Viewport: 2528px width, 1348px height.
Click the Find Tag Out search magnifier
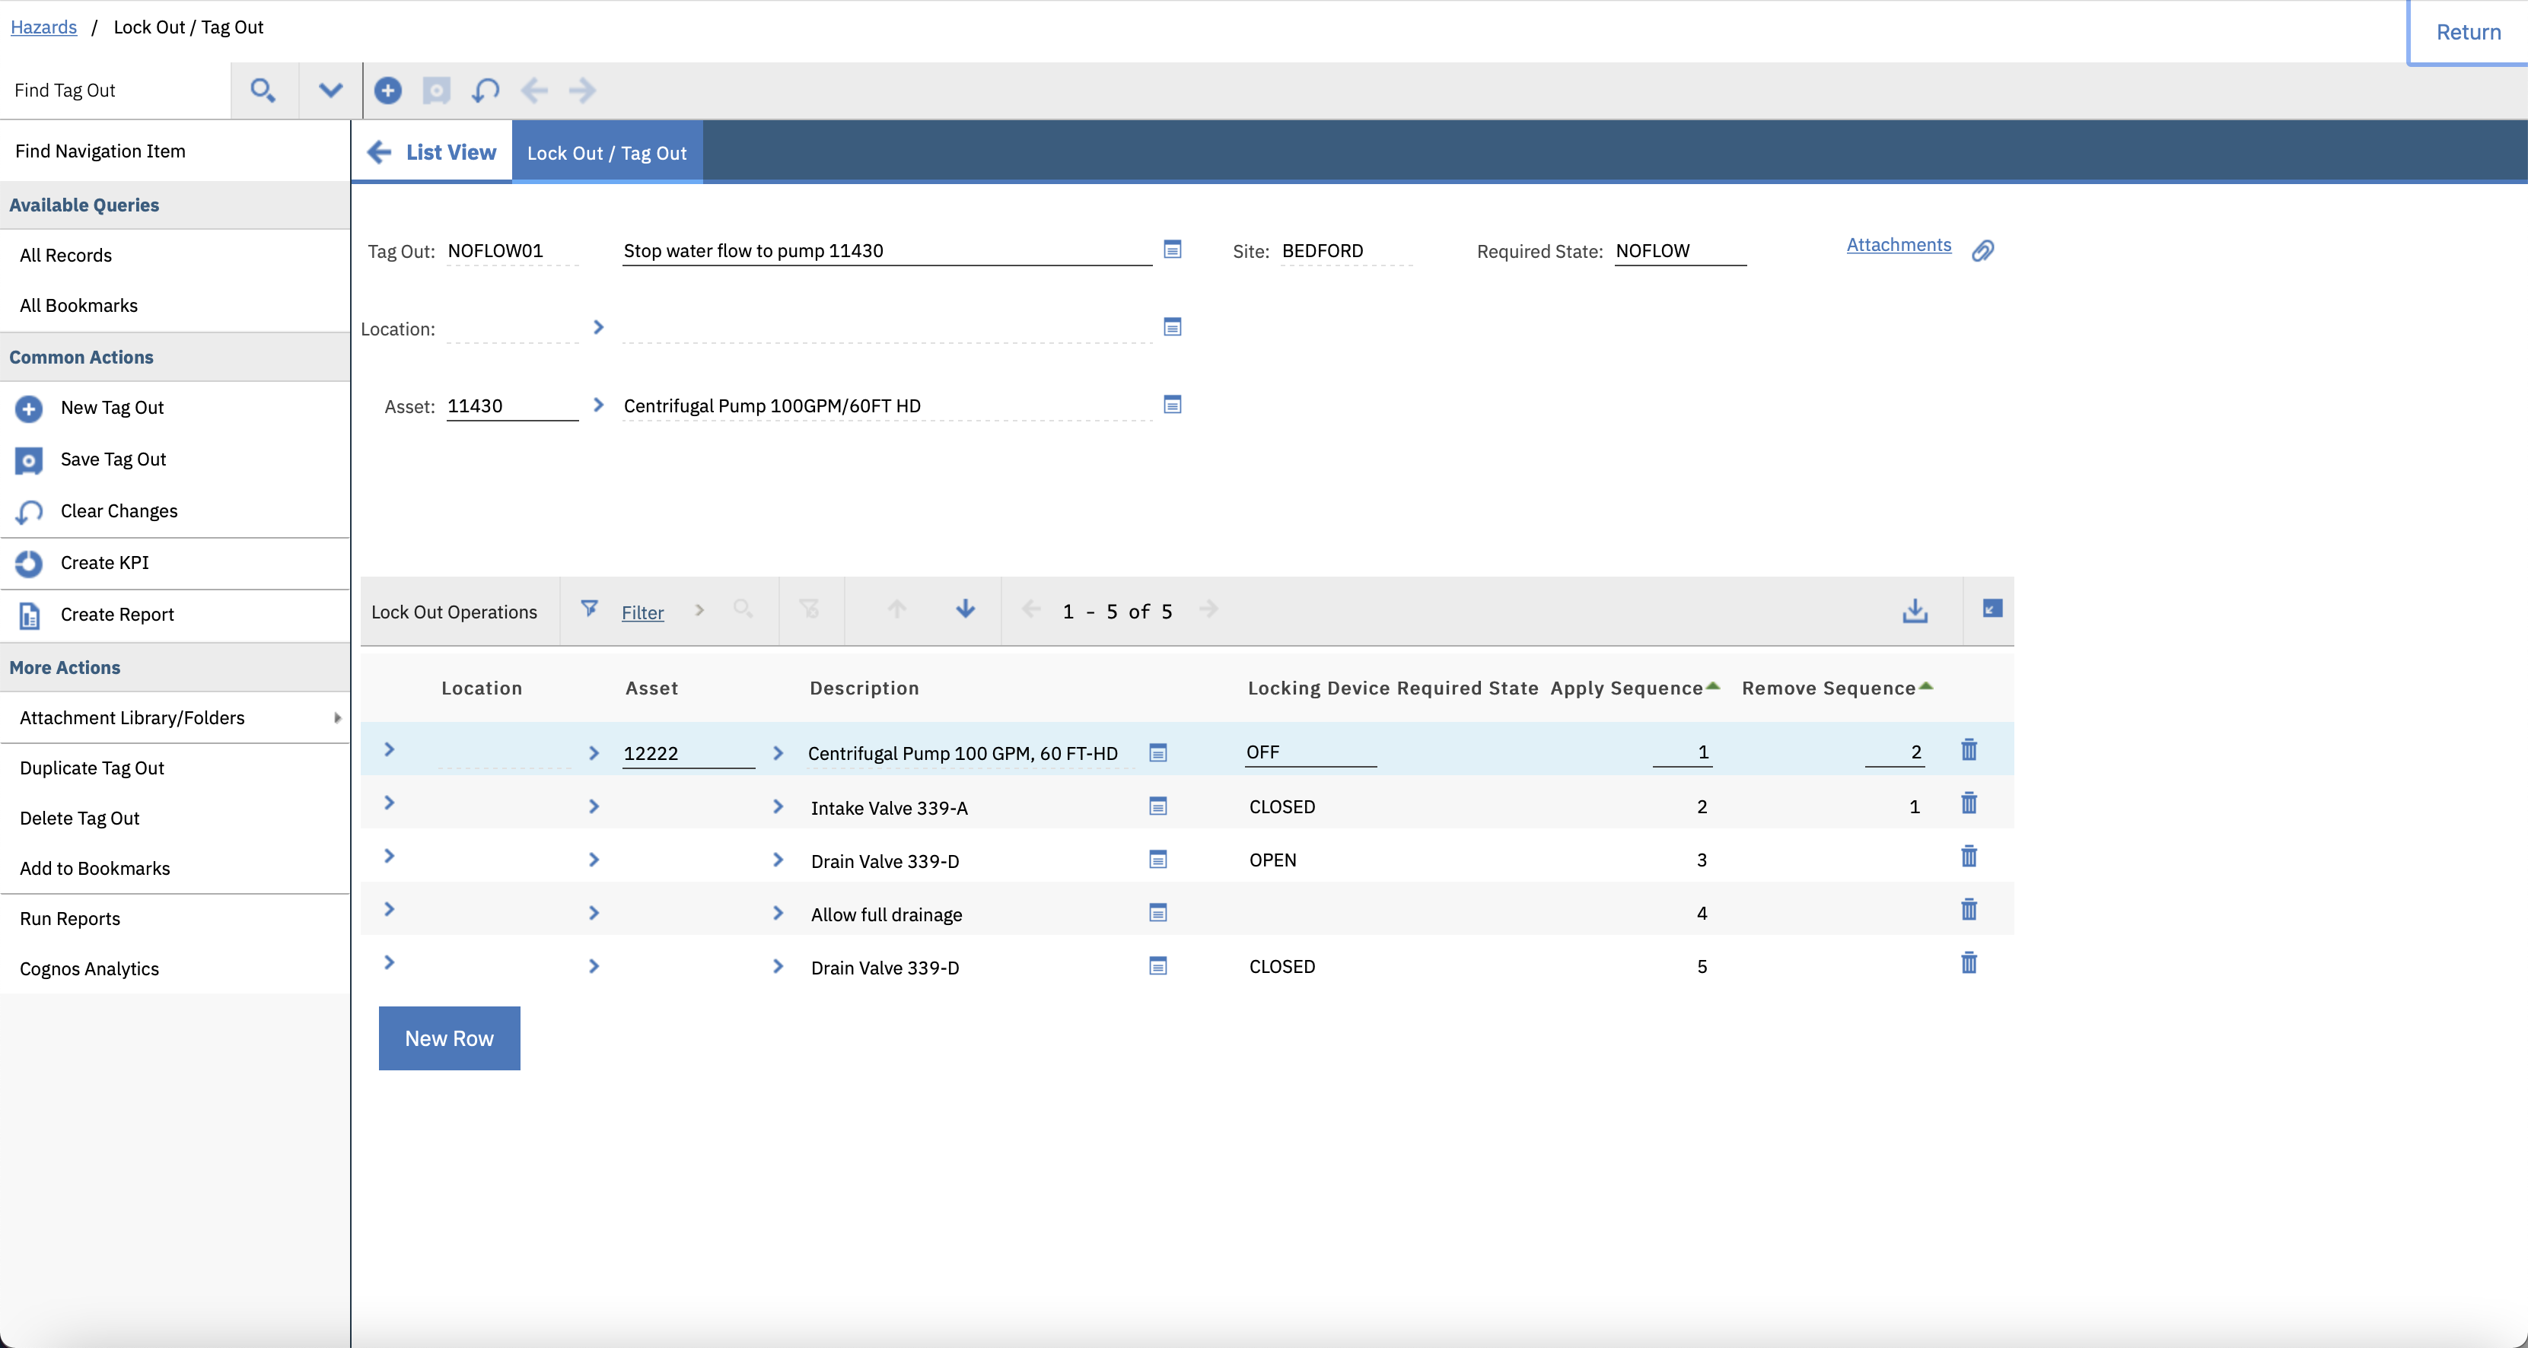coord(262,91)
